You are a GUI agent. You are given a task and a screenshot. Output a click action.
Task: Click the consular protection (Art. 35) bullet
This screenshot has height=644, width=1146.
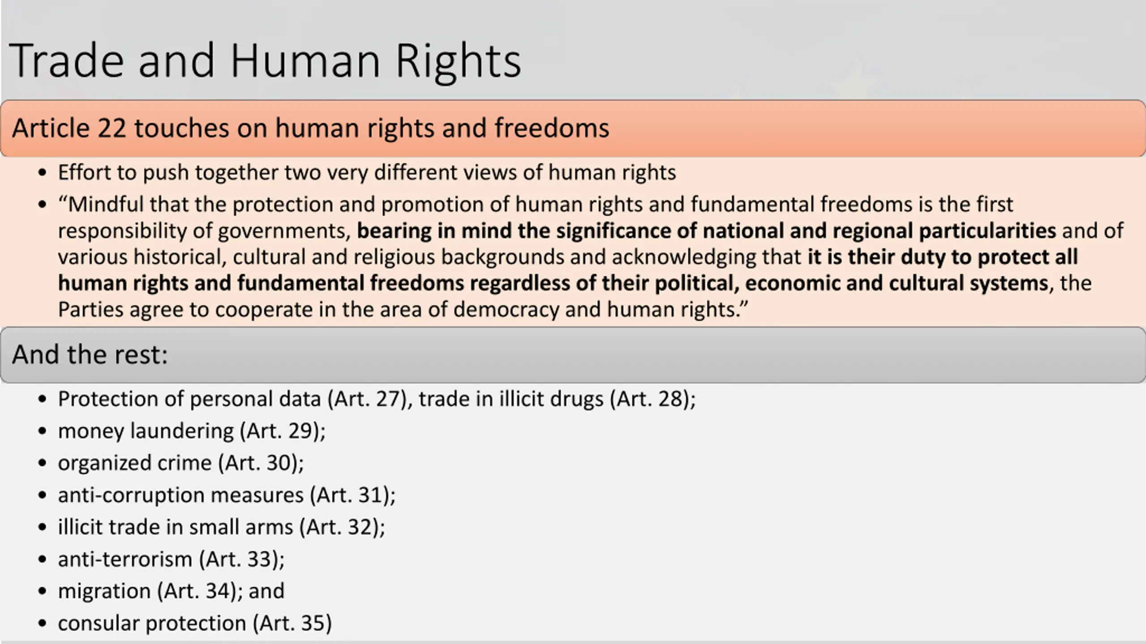tap(195, 623)
